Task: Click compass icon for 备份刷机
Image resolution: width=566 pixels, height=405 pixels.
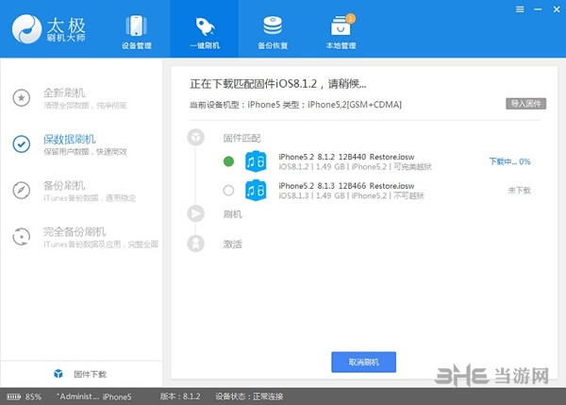Action: [x=22, y=190]
